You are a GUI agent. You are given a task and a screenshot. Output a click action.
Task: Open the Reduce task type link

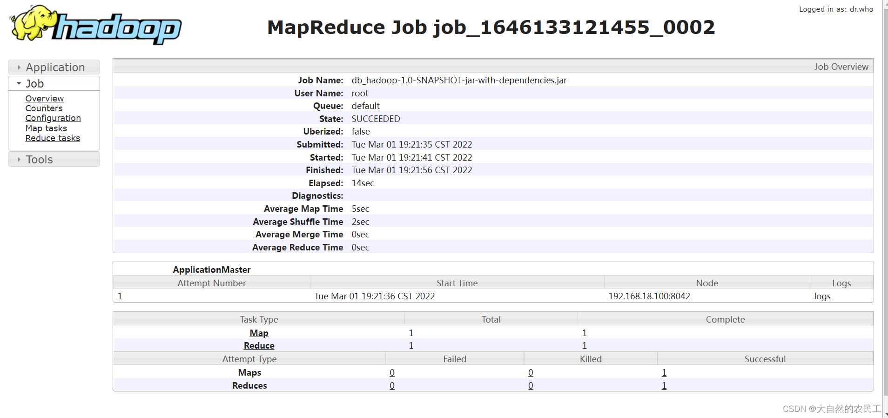[x=259, y=345]
